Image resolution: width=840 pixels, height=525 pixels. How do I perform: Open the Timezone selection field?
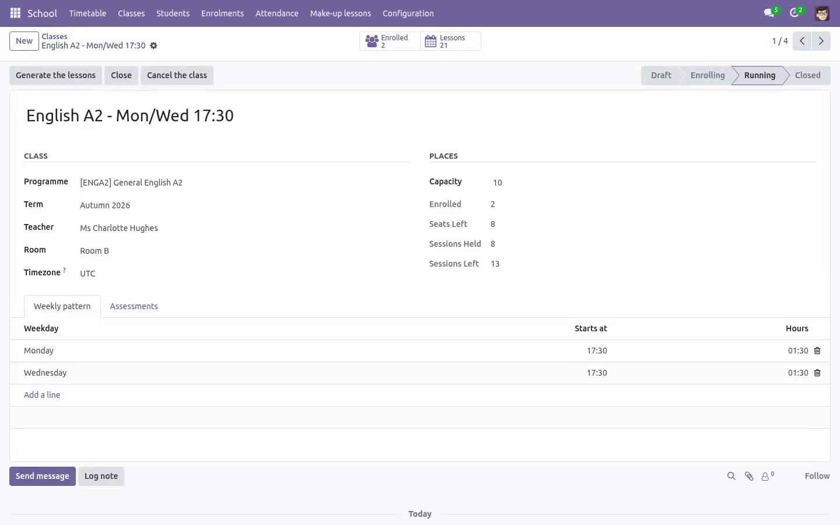[245, 274]
